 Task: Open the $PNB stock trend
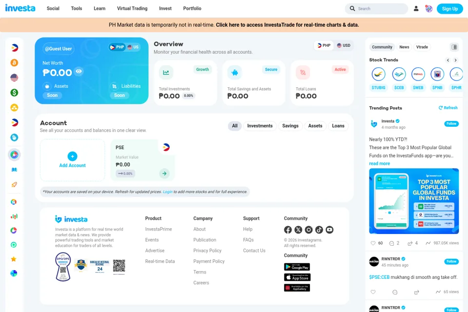[437, 79]
